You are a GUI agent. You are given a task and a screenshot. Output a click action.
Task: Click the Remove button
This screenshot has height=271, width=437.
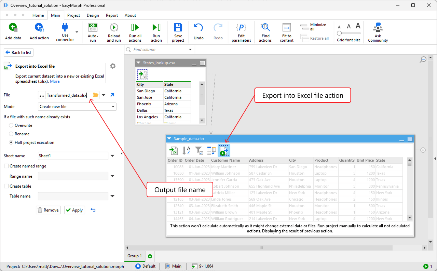48,210
